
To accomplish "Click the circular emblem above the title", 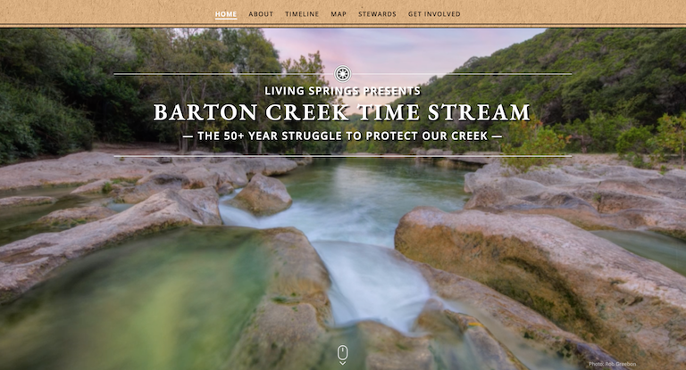I will [343, 74].
